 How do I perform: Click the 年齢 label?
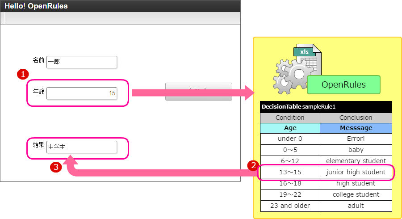[38, 91]
